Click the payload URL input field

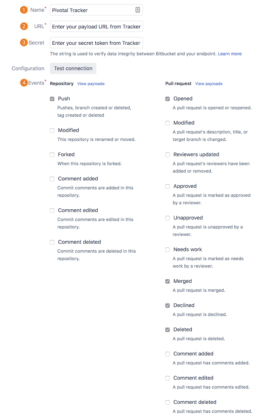[x=96, y=26]
